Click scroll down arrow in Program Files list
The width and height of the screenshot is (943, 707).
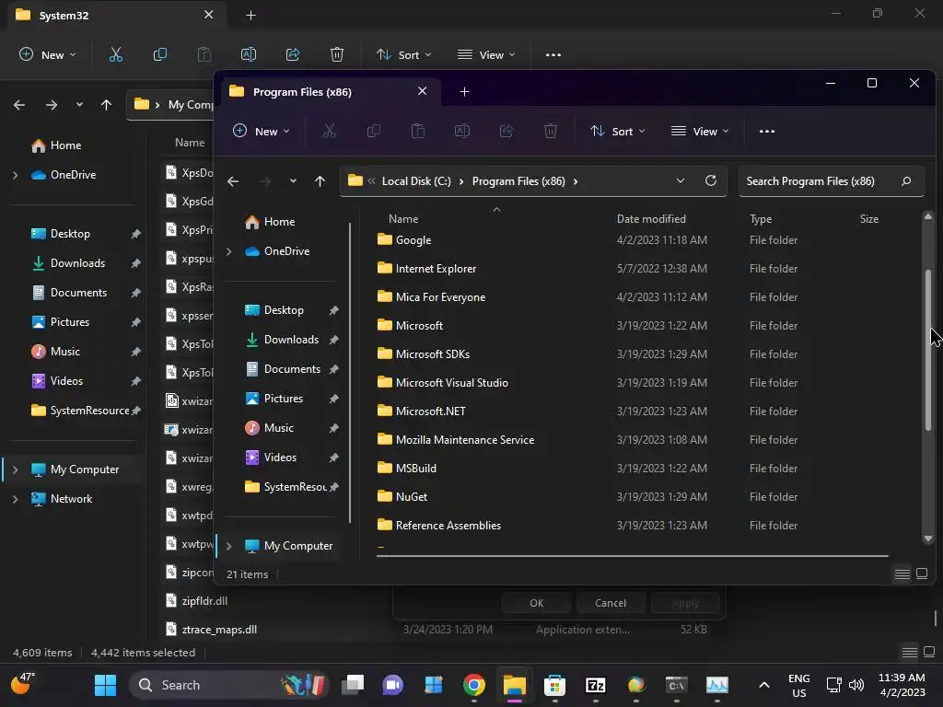pos(928,539)
